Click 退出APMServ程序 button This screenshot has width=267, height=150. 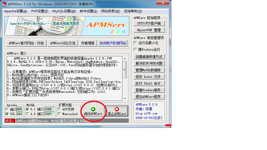[x=149, y=97]
